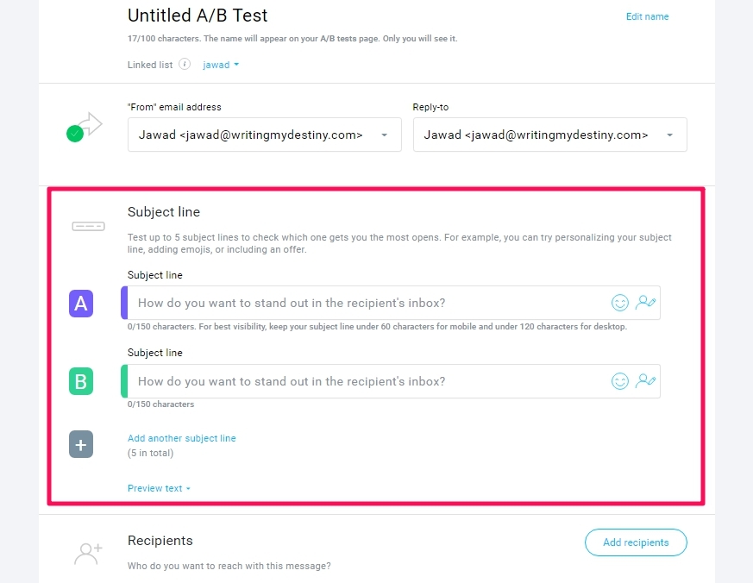This screenshot has height=583, width=753.
Task: Open emoji picker for subject line A
Action: (619, 303)
